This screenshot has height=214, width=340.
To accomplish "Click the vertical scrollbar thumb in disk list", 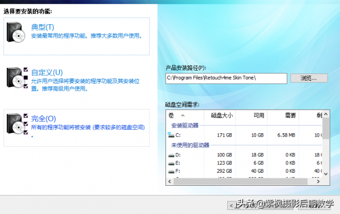I will pos(326,128).
